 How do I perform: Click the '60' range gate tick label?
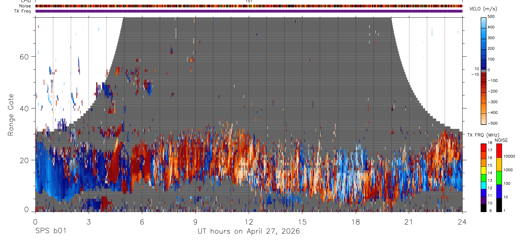25,57
